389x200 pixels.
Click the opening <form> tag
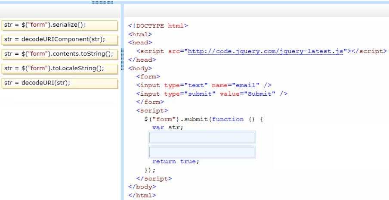pyautogui.click(x=148, y=77)
